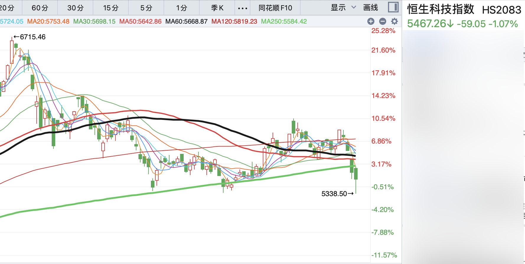Click the MA20 moving average label

[x=48, y=22]
